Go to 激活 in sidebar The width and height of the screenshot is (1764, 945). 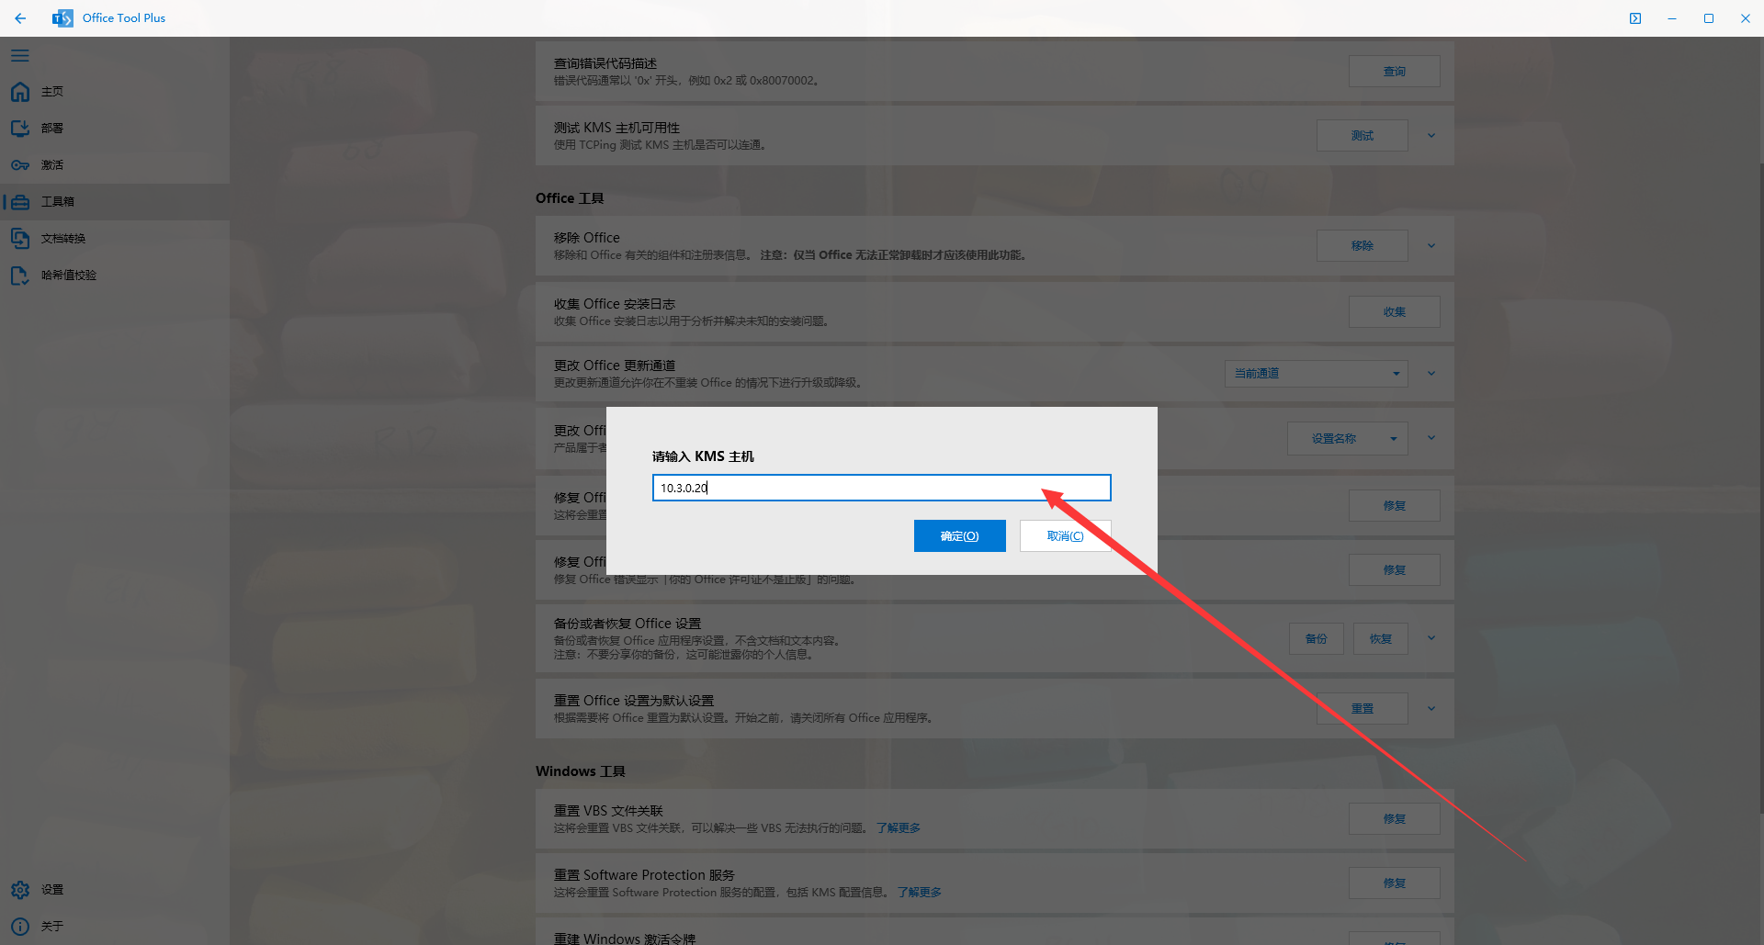click(52, 165)
